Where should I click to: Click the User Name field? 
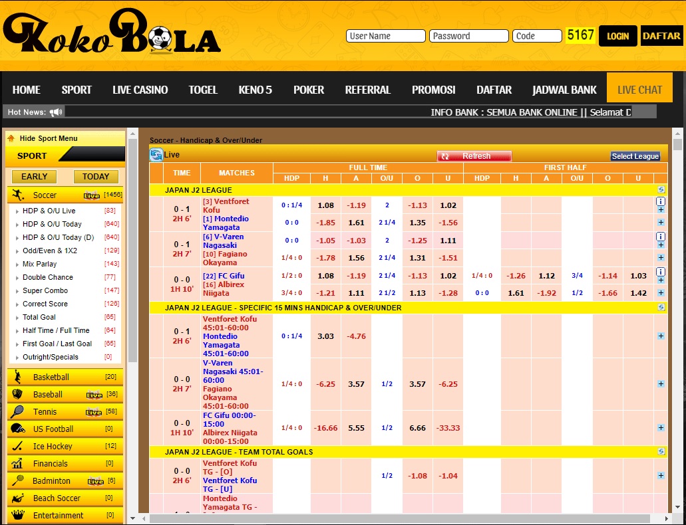[385, 36]
